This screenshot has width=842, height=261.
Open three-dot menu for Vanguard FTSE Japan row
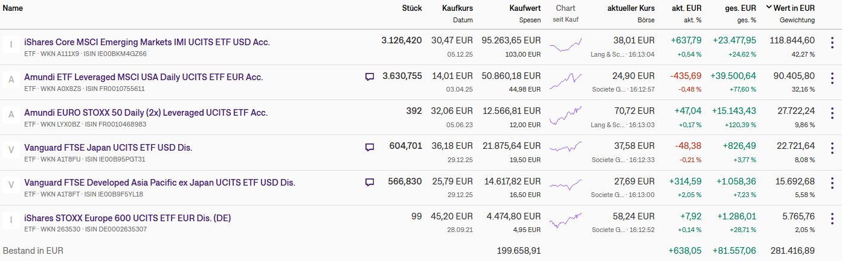(832, 148)
